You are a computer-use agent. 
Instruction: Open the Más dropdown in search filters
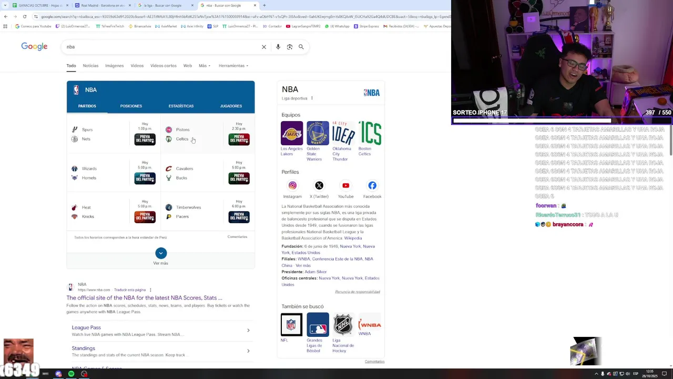(x=205, y=66)
